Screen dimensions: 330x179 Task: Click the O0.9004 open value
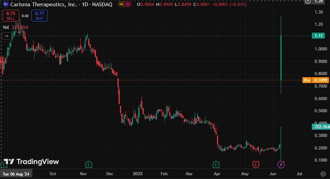[x=145, y=5]
